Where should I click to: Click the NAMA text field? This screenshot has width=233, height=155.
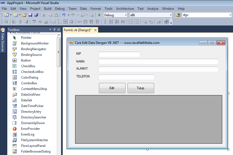158,62
